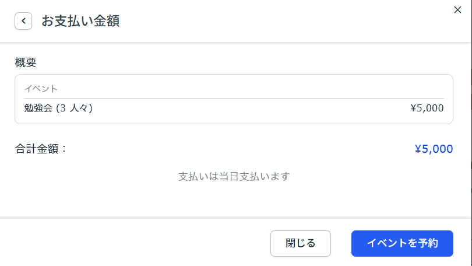The image size is (472, 266).
Task: Click the (3 人々) participant count
Action: click(75, 108)
